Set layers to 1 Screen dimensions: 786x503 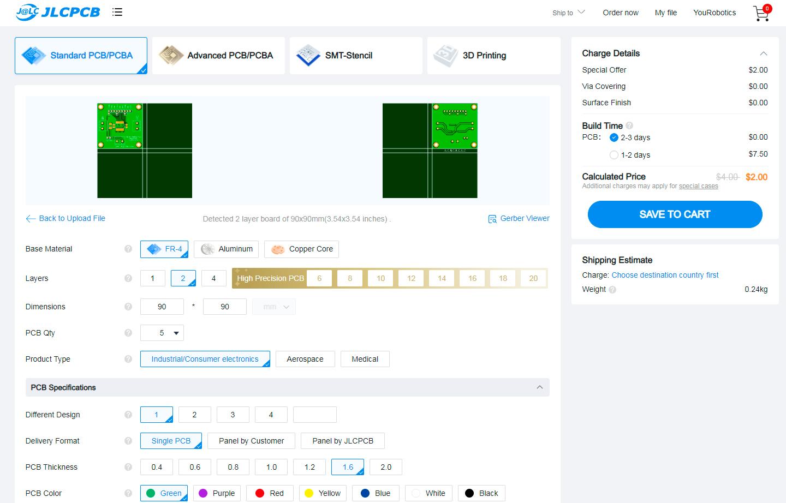tap(152, 278)
